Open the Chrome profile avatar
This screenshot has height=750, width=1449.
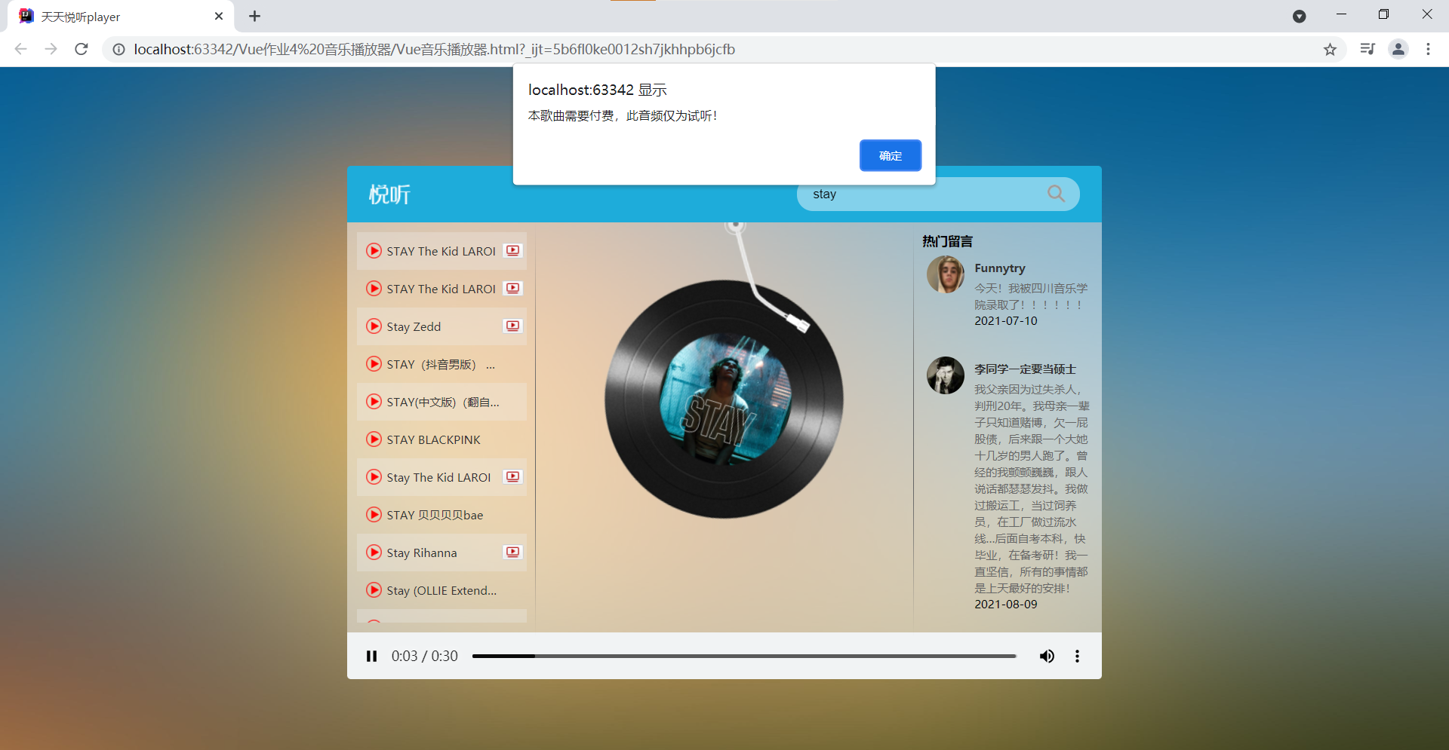(1398, 49)
